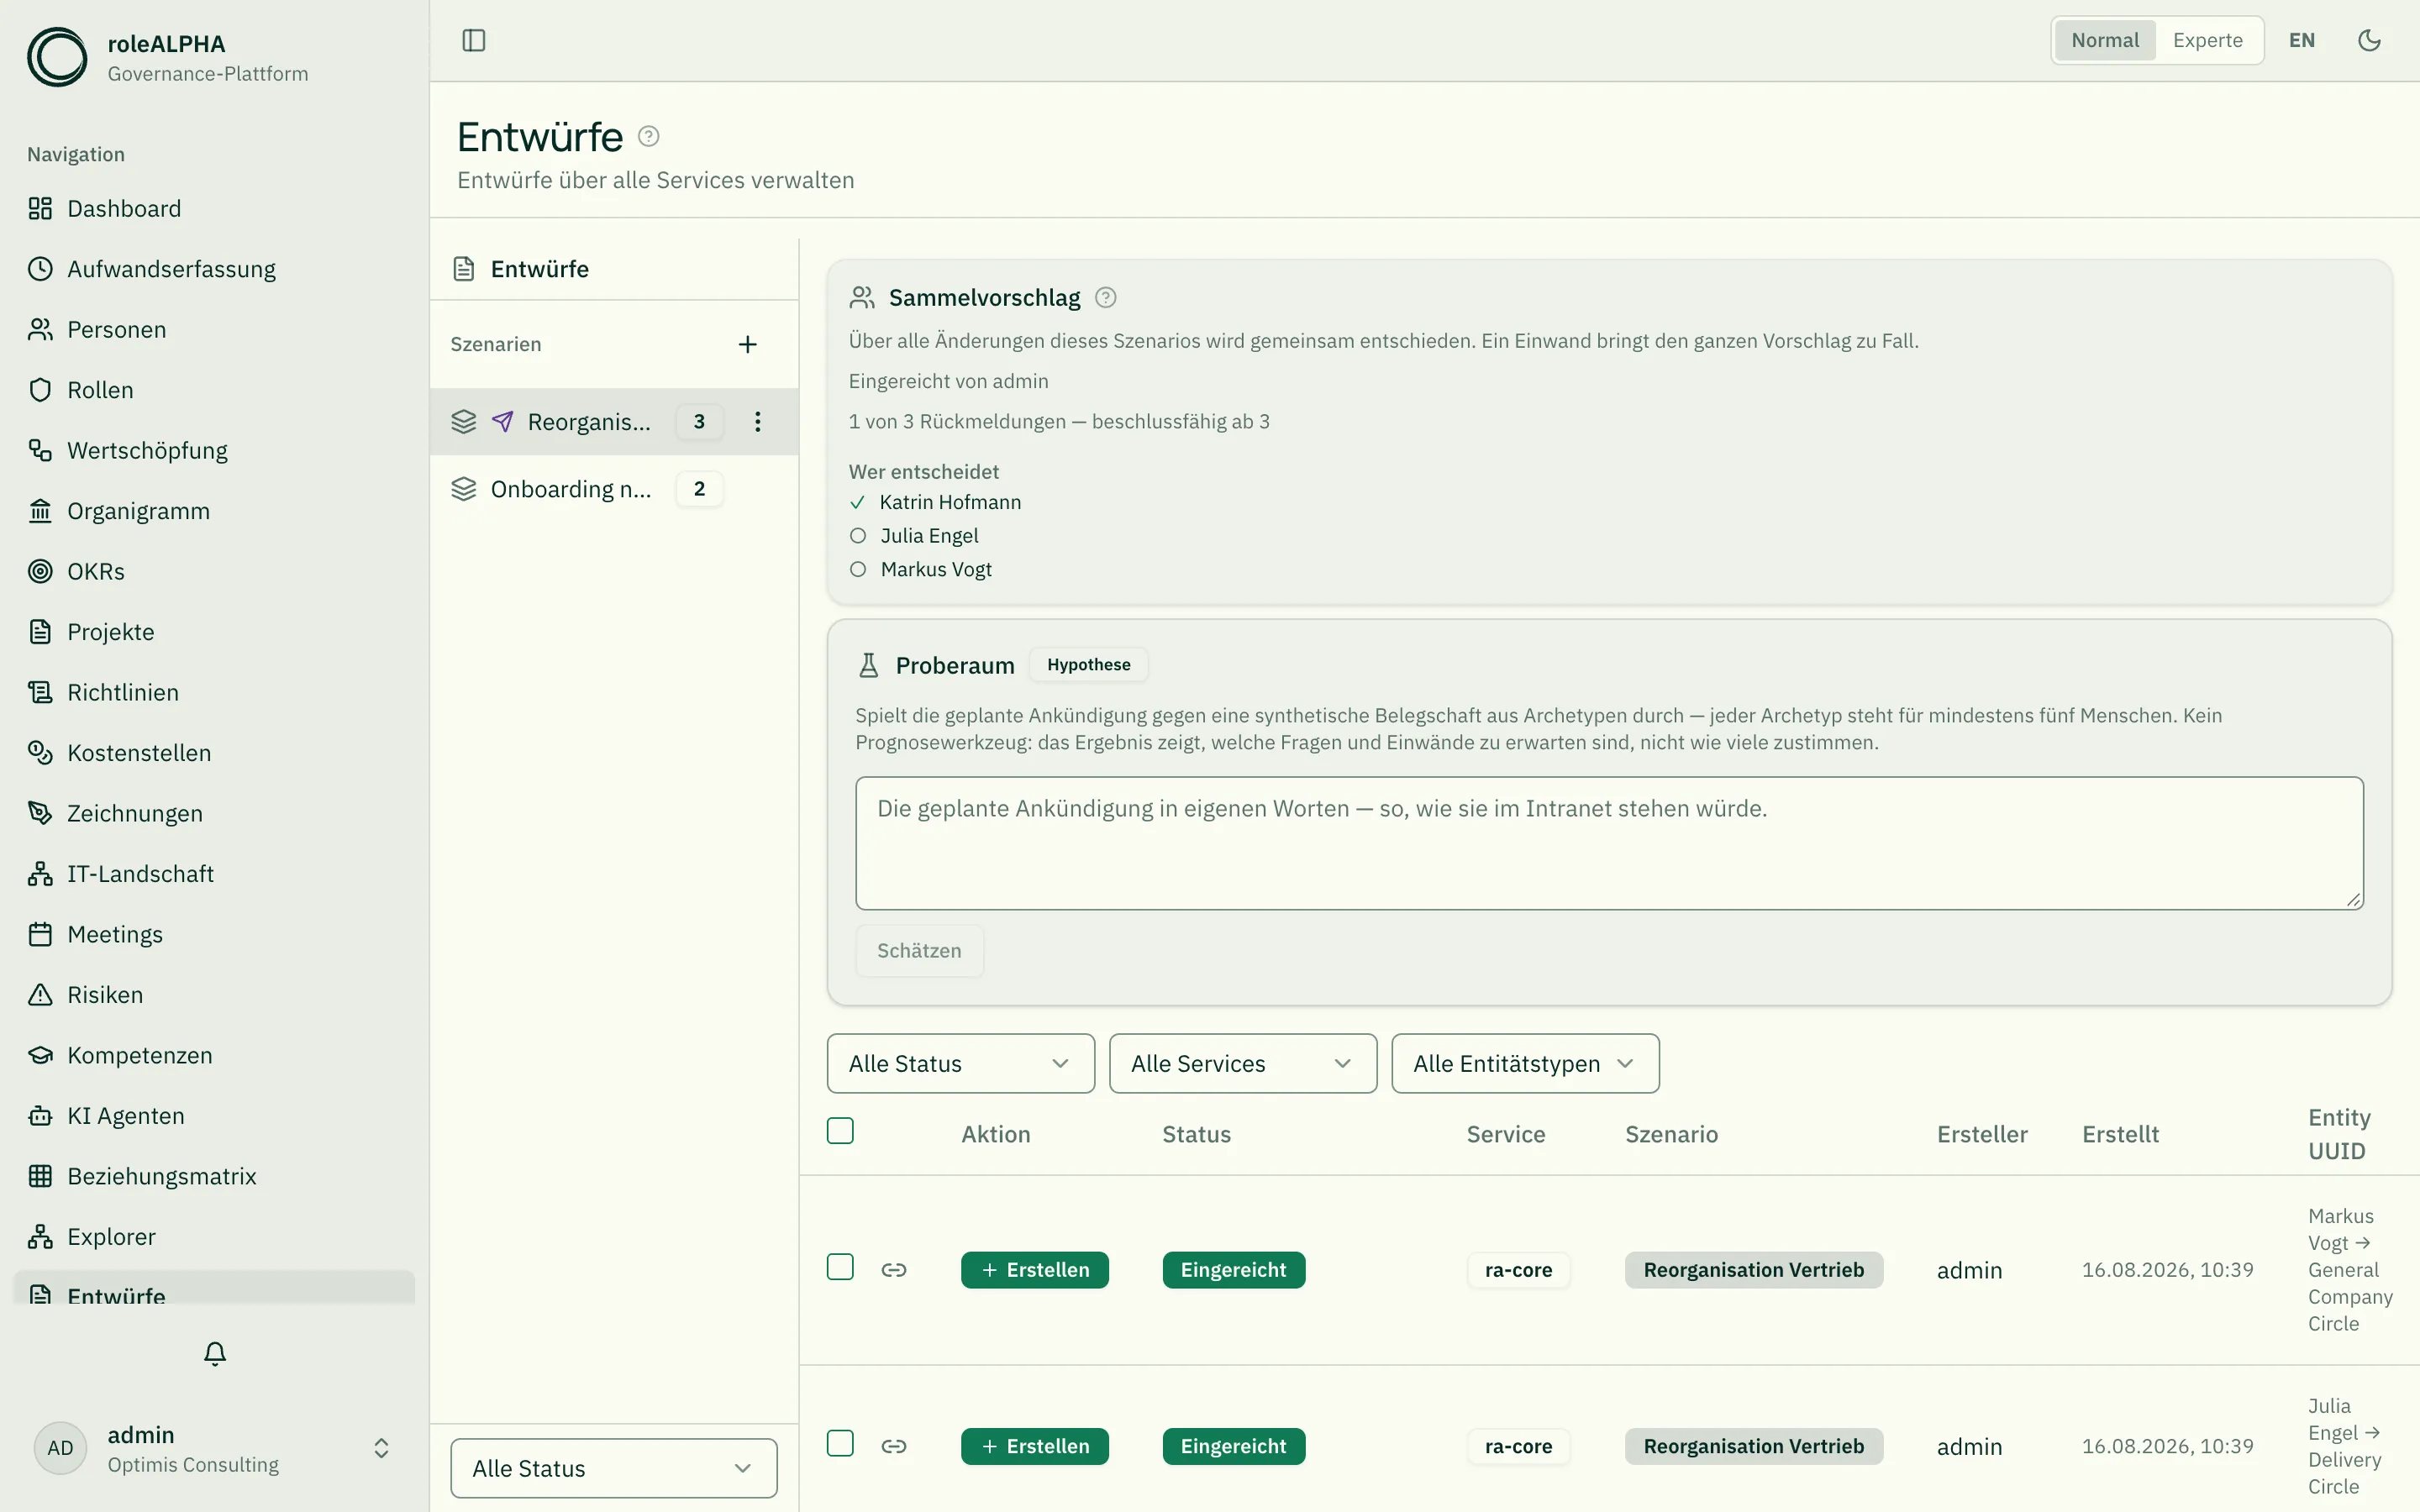Click link icon in Julia Engel row

point(894,1446)
